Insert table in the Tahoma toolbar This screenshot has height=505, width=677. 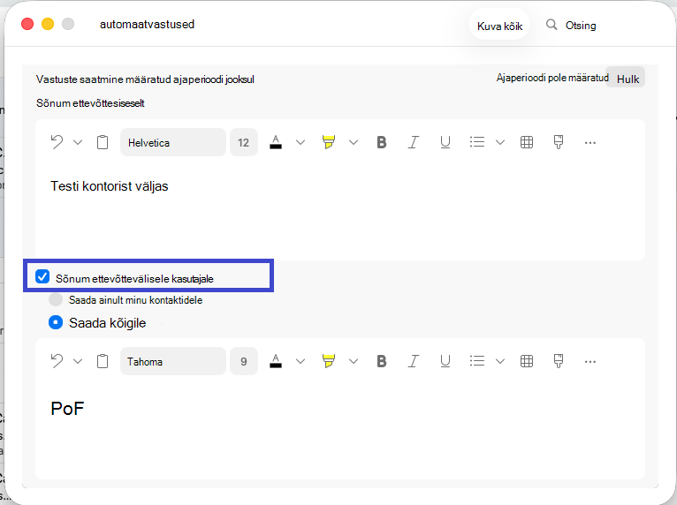[527, 361]
